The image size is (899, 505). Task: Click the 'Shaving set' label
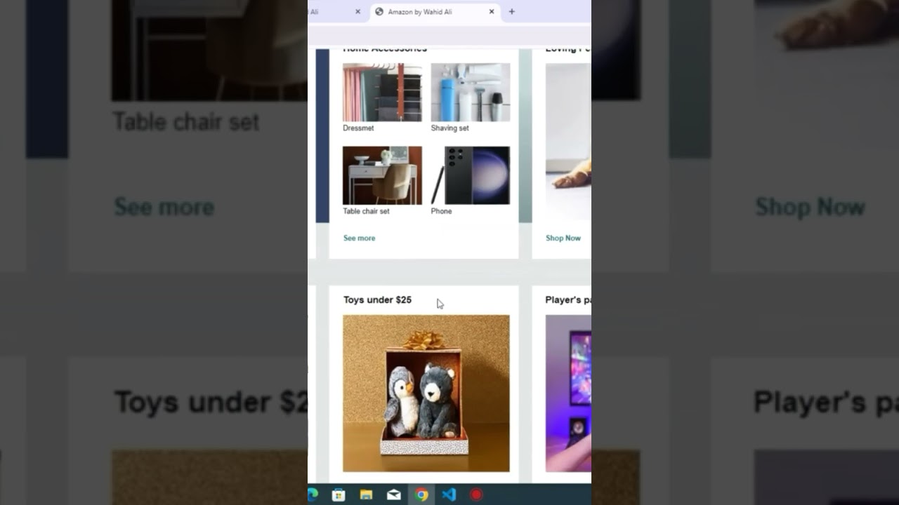point(449,128)
